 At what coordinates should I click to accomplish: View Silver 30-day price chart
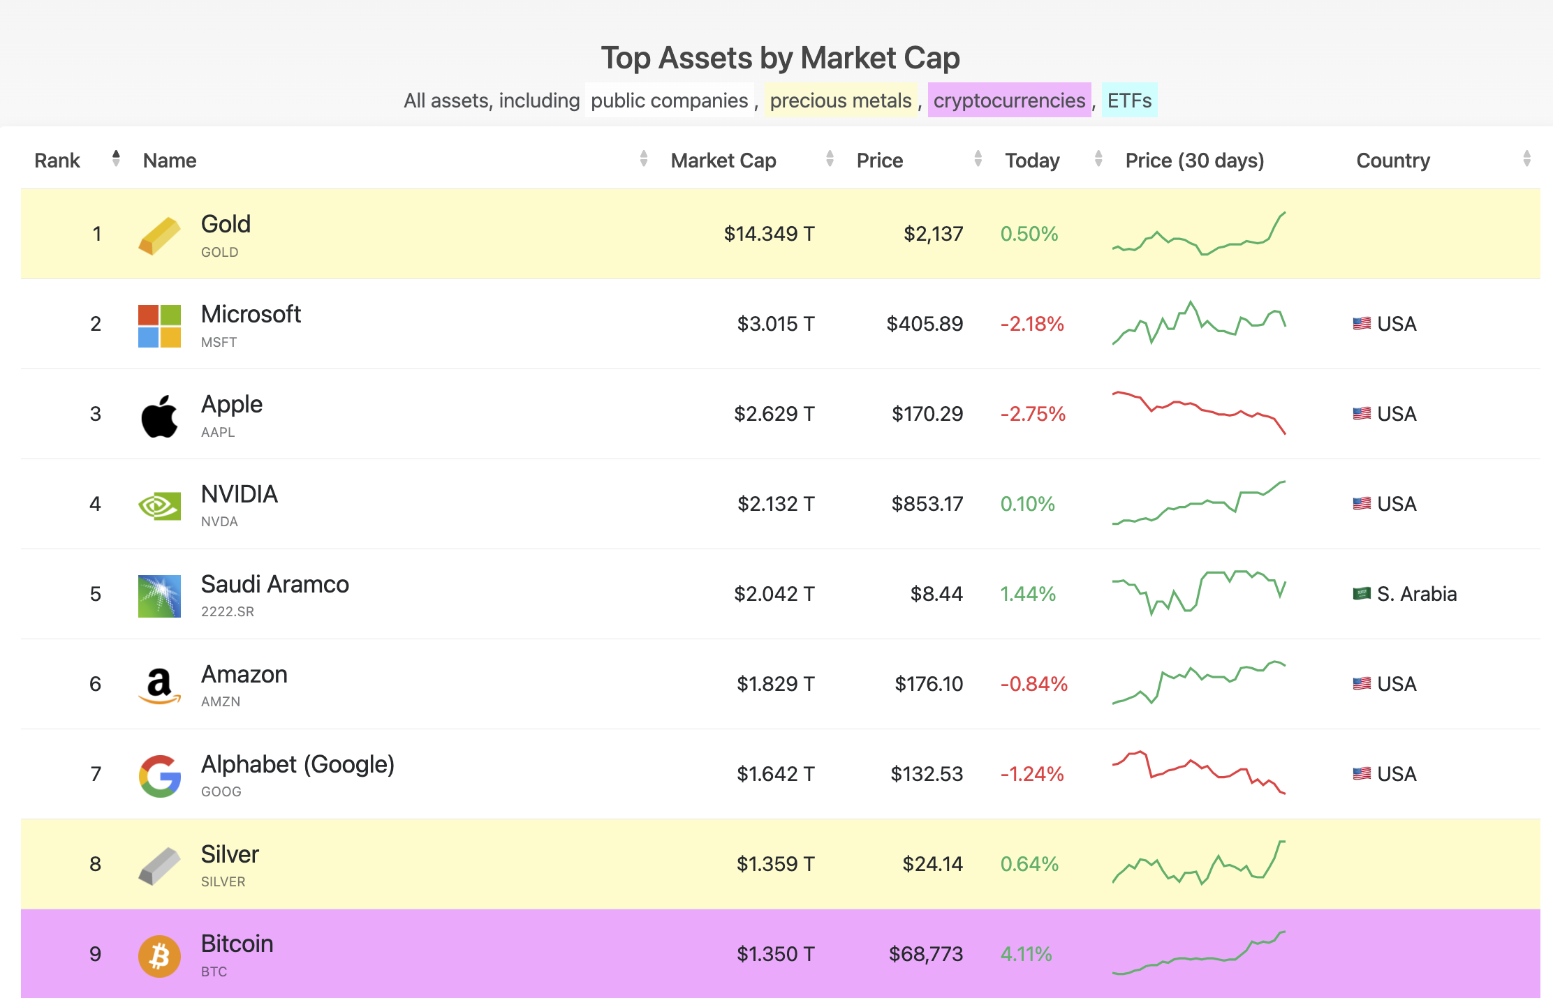tap(1199, 863)
